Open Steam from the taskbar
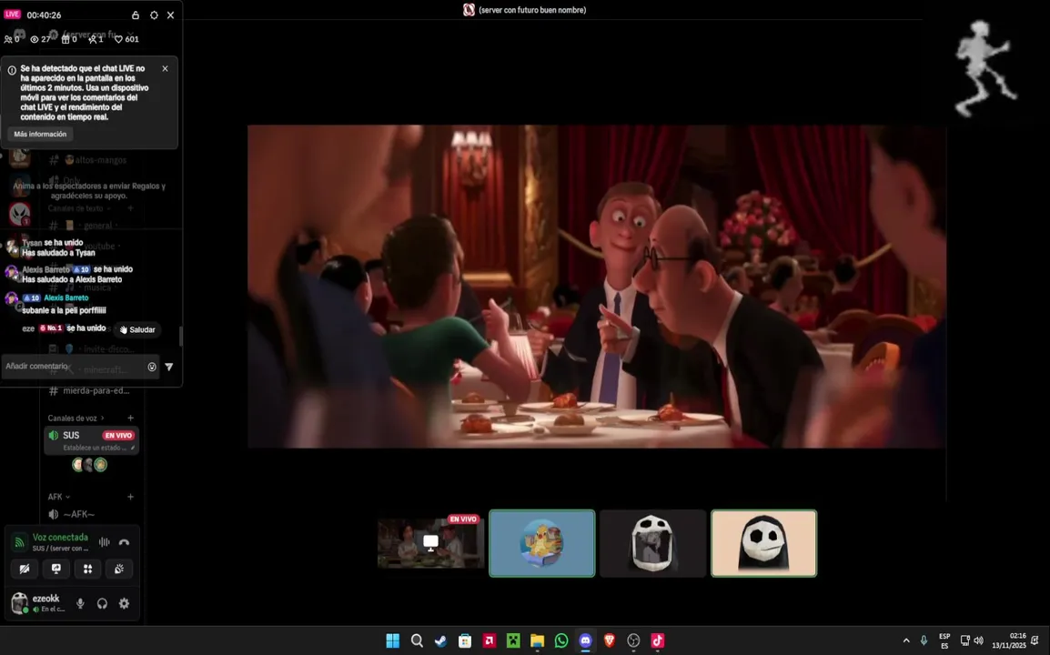Screen dimensions: 1050x655 coord(440,641)
